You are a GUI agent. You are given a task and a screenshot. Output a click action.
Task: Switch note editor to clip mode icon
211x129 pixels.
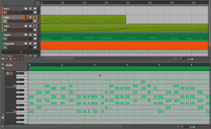3,68
